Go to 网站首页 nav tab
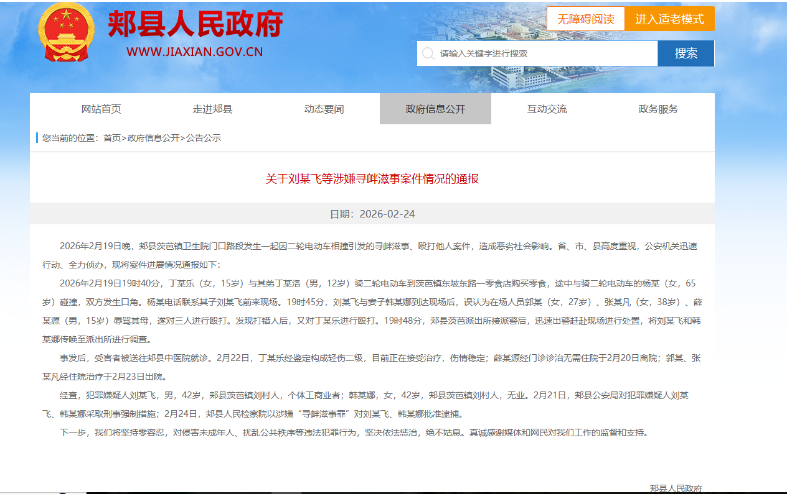 point(101,109)
